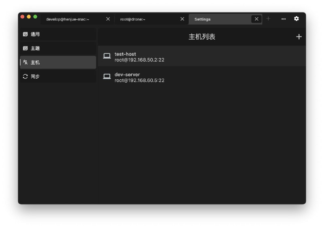Close the develop@henjue-mac tab
Image resolution: width=324 pixels, height=228 pixels.
coord(108,19)
